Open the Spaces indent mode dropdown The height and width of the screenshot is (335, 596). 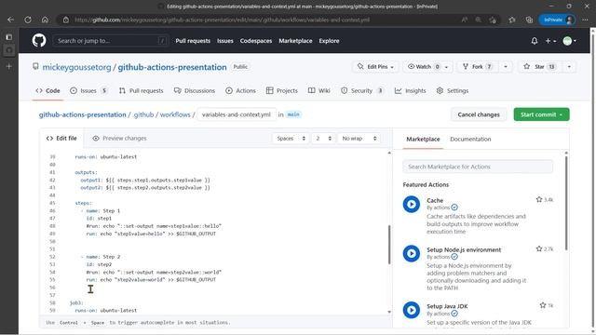point(291,139)
